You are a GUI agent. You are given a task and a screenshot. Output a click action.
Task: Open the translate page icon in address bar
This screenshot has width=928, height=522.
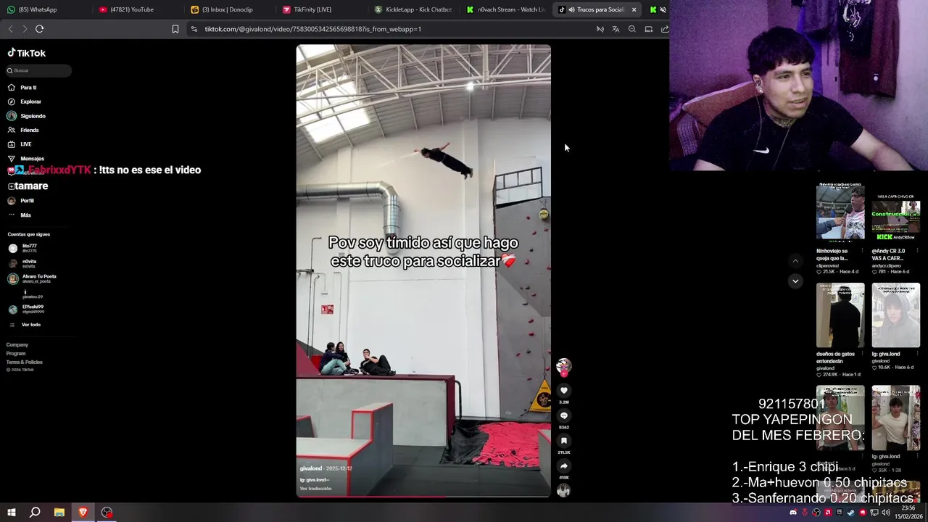tap(616, 29)
